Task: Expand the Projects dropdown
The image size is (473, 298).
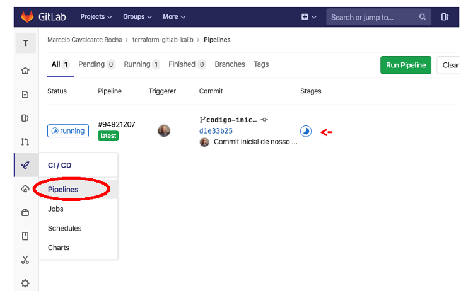Action: (x=96, y=17)
